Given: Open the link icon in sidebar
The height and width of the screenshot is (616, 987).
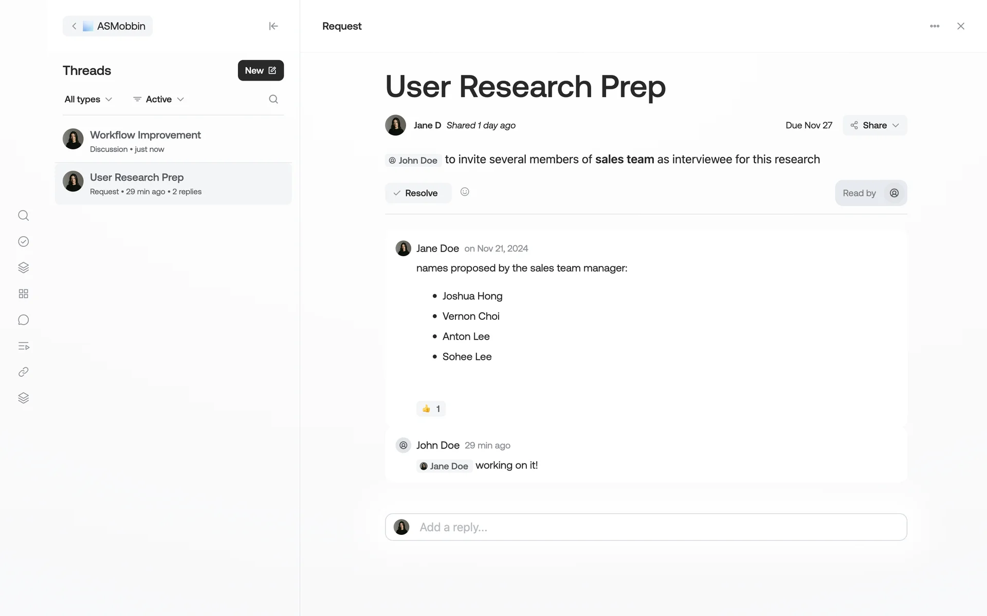Looking at the screenshot, I should pos(24,372).
